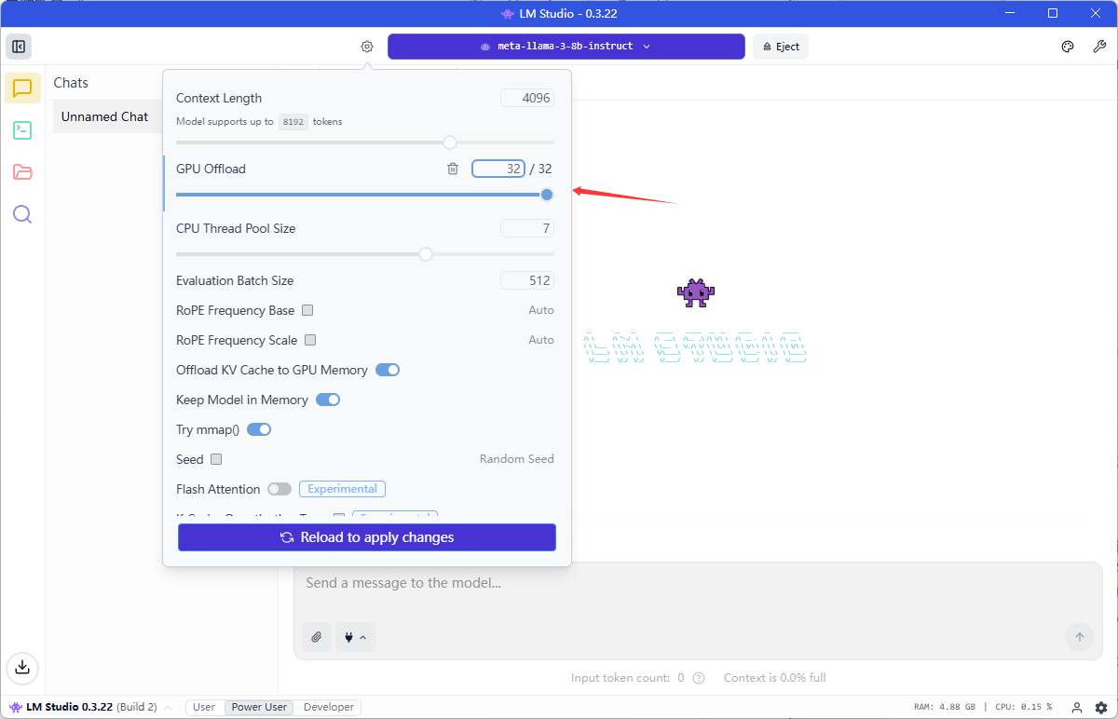Image resolution: width=1118 pixels, height=719 pixels.
Task: Open the appearance palette icon
Action: (x=1068, y=47)
